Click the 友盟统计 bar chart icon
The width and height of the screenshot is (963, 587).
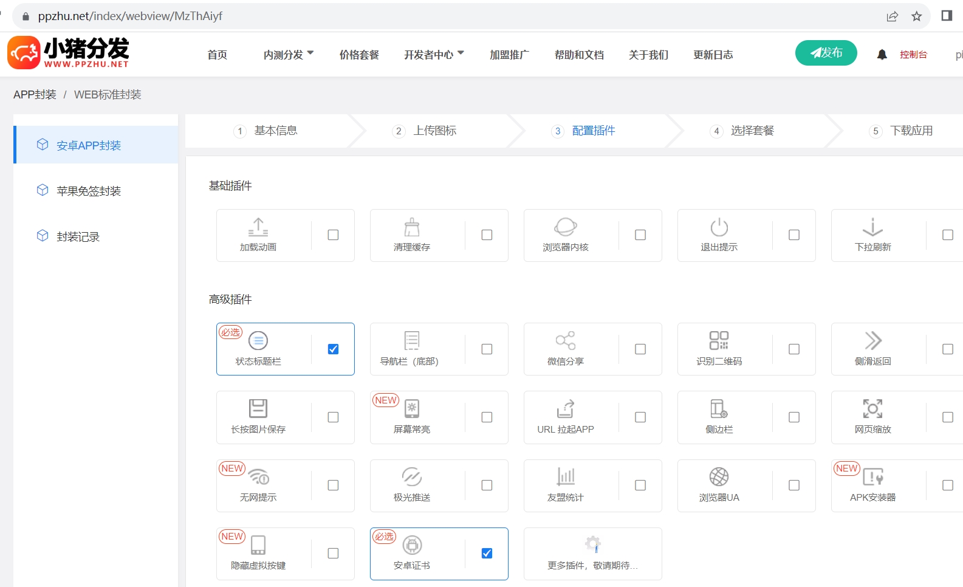pos(565,477)
